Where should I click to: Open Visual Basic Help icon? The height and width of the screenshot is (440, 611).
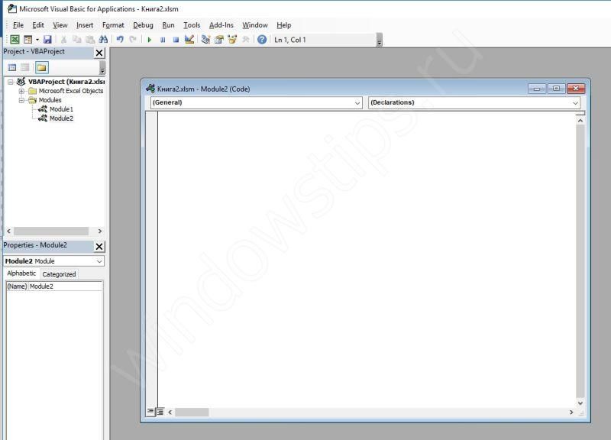(x=262, y=40)
